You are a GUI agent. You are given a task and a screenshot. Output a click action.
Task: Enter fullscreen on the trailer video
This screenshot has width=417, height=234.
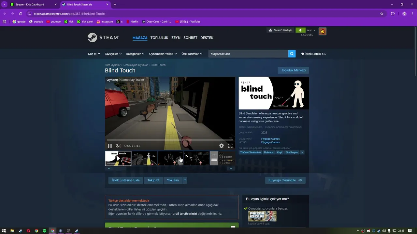point(230,146)
